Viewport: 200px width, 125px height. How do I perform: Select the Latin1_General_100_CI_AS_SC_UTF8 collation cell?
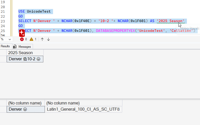(x=83, y=109)
